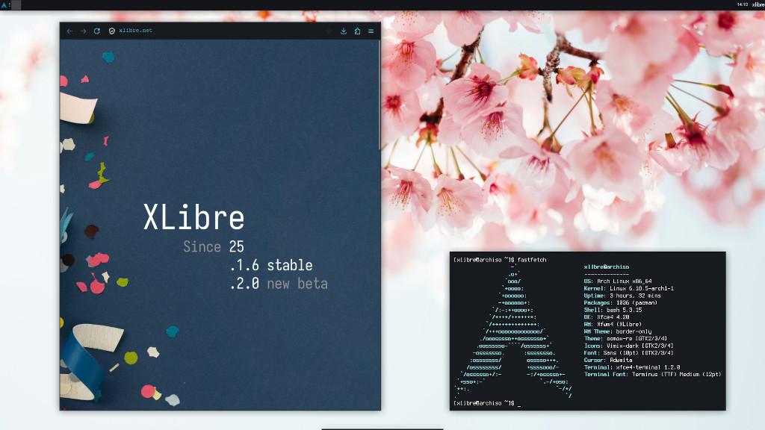Click the 'Packages: 1836 (pacman)' line
Viewport: 765px width, 430px height.
(x=621, y=303)
